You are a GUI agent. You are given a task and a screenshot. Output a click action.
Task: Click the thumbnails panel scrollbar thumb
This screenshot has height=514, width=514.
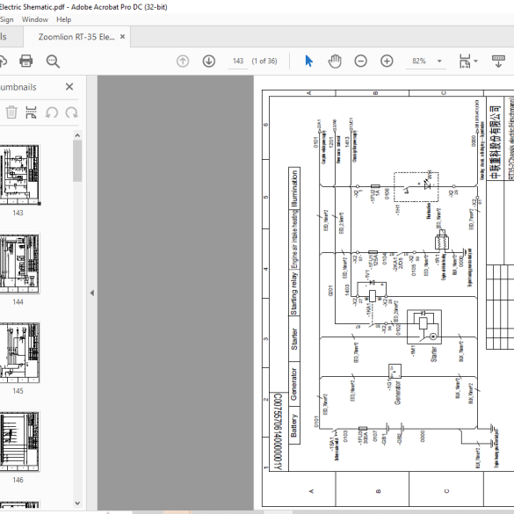(x=77, y=161)
